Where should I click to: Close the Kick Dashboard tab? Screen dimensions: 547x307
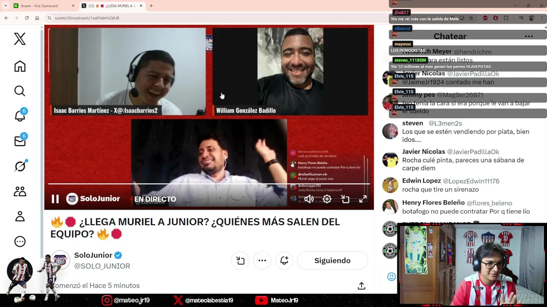73,6
